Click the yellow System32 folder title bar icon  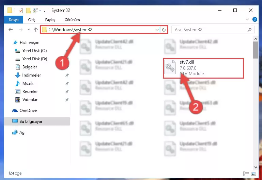tap(10, 10)
